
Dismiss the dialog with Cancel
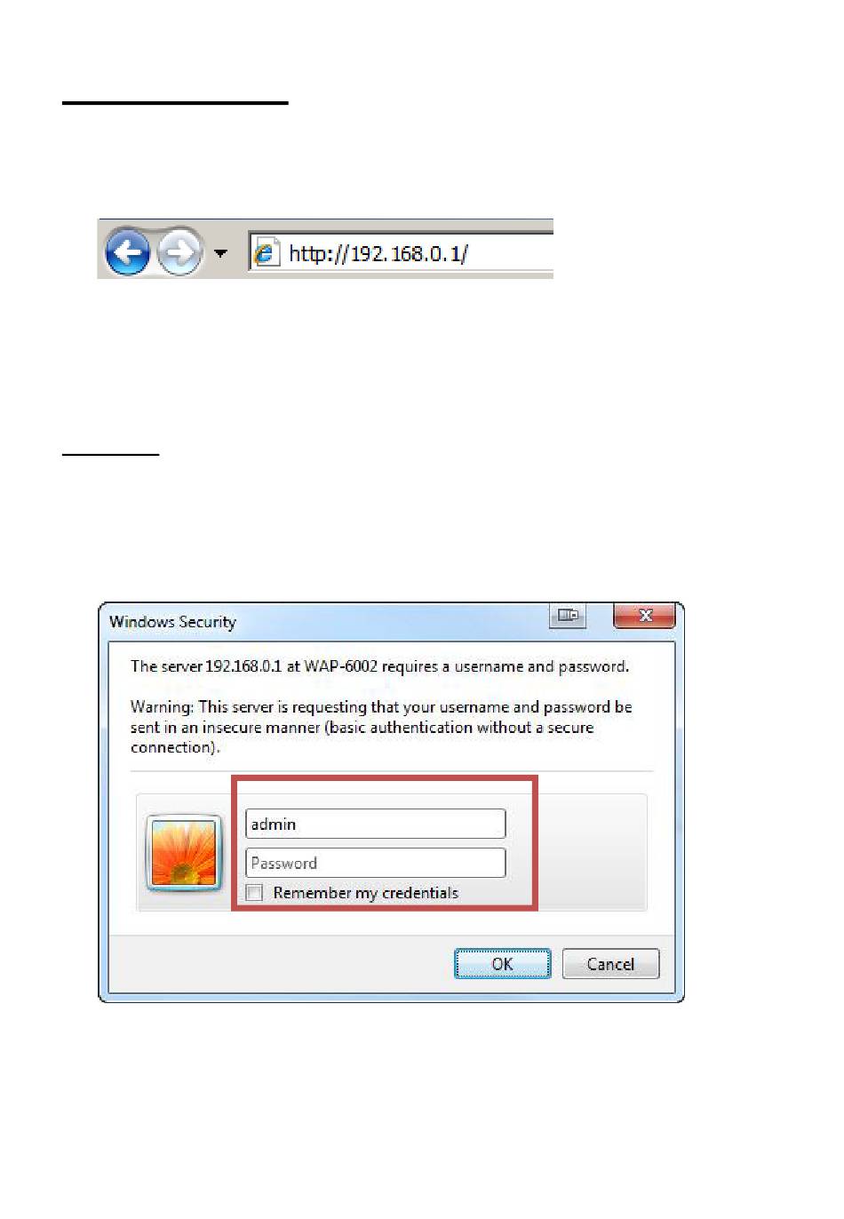pos(611,964)
